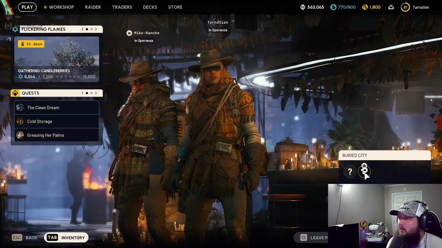Open The Clean Dream quest
The height and width of the screenshot is (248, 442).
coord(57,107)
